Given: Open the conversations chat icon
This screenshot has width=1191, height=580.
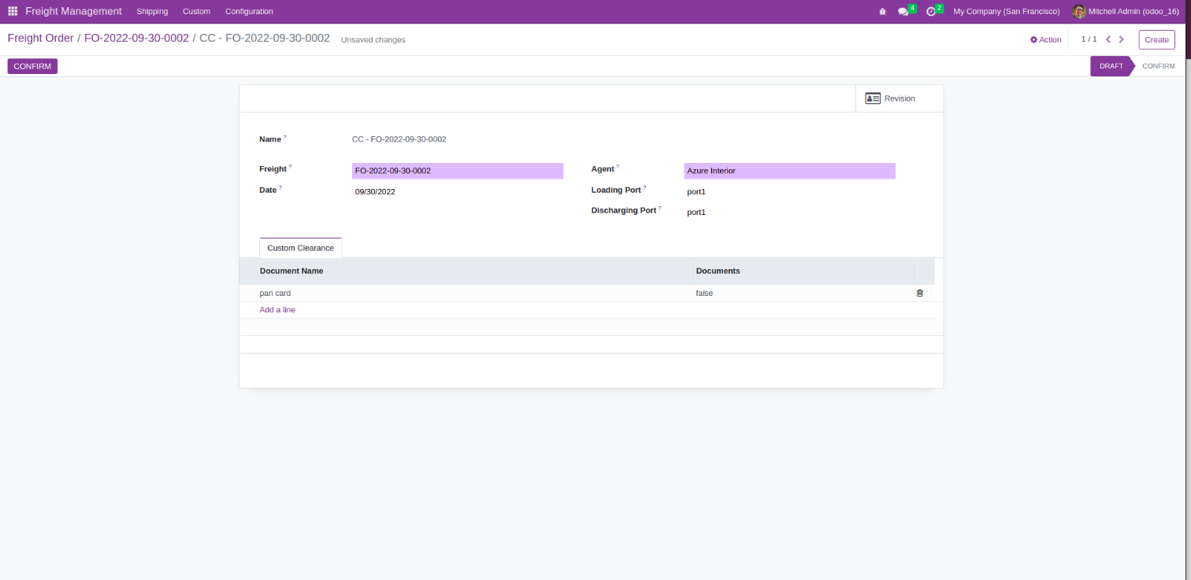Looking at the screenshot, I should point(903,12).
